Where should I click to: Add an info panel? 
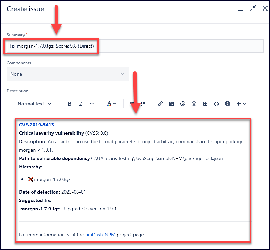(228, 104)
